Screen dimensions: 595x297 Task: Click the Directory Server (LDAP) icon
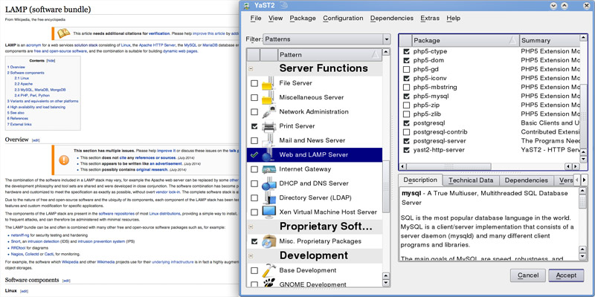[268, 198]
